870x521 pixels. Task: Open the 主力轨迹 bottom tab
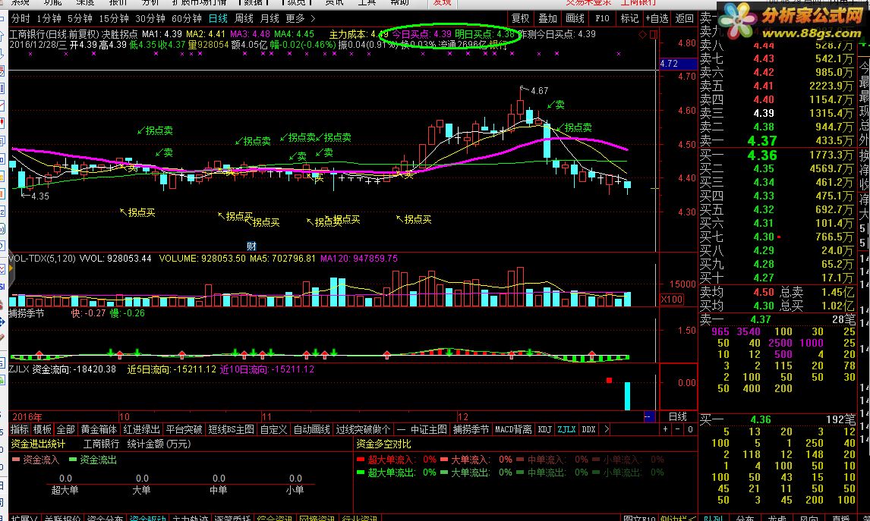tap(191, 518)
